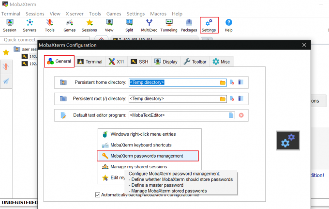Switch to the SSH configuration tab
329x209 pixels.
(x=139, y=62)
